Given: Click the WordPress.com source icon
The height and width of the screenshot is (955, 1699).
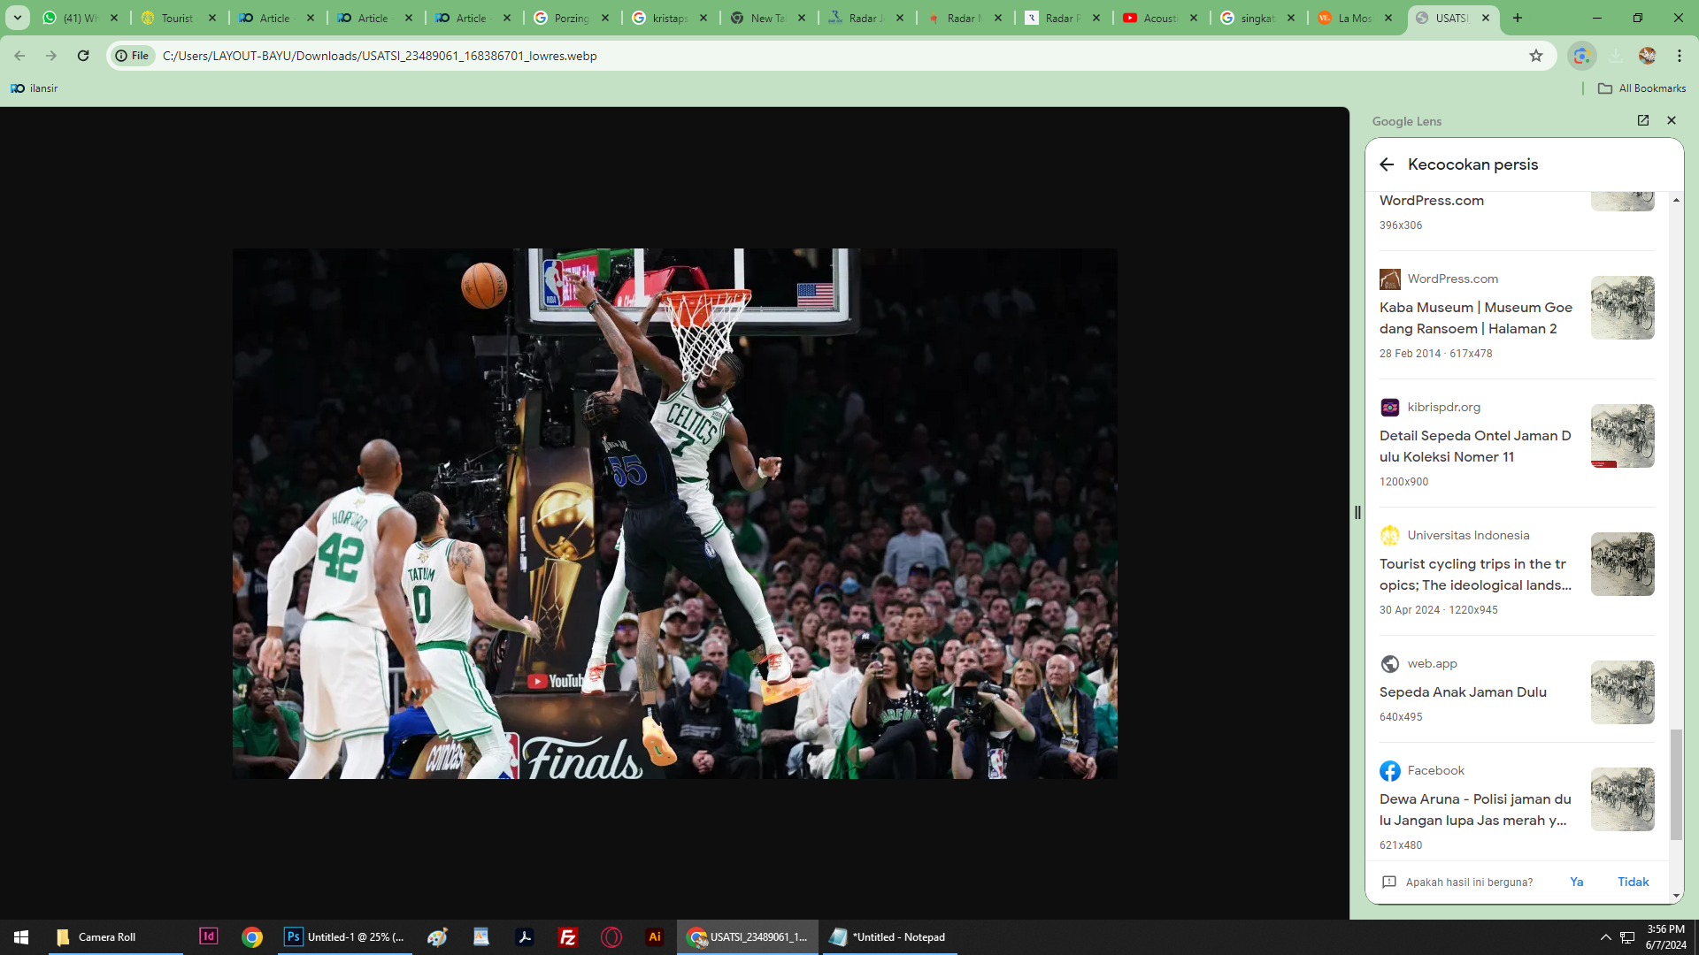Looking at the screenshot, I should coord(1389,279).
